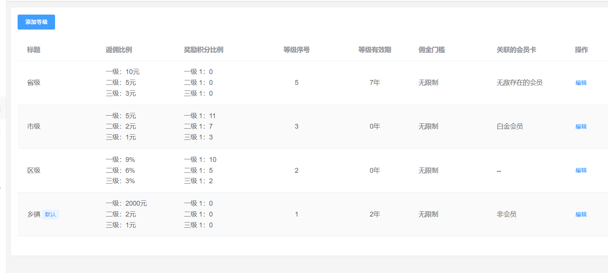
Task: Select the 佣金门槛 column header
Action: (432, 50)
